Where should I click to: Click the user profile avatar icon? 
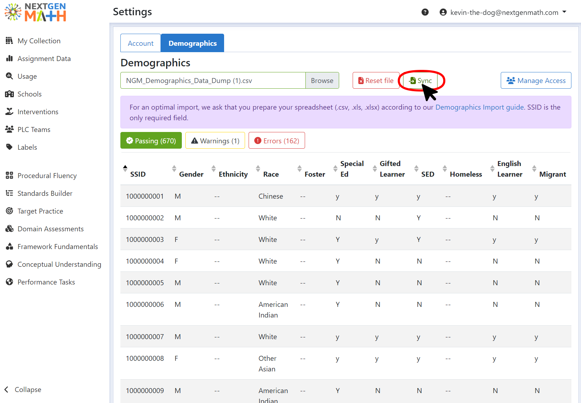tap(443, 12)
